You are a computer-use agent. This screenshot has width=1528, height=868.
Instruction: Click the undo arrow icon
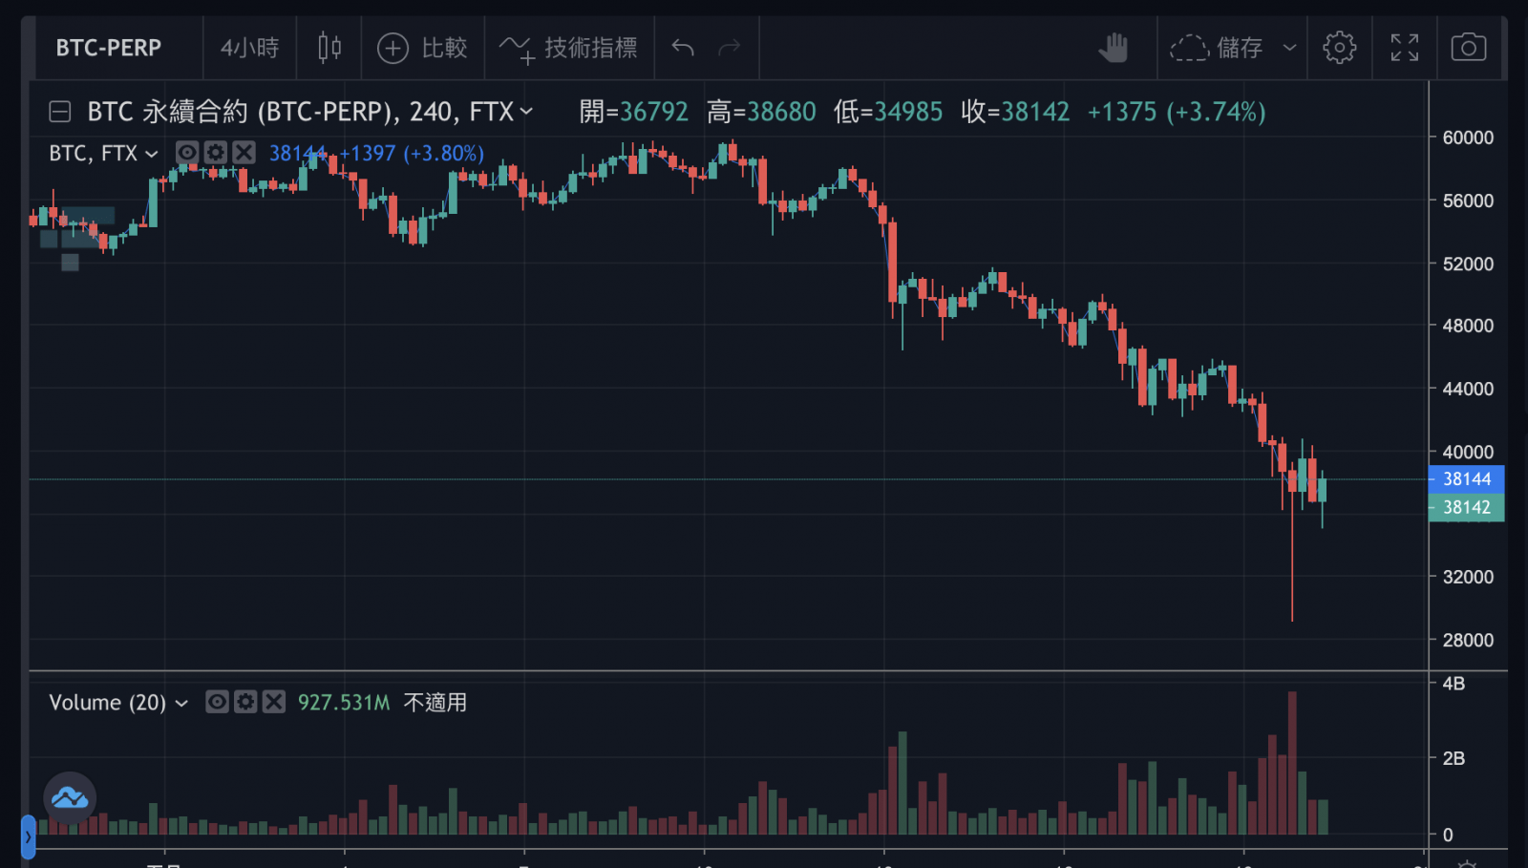(x=682, y=47)
